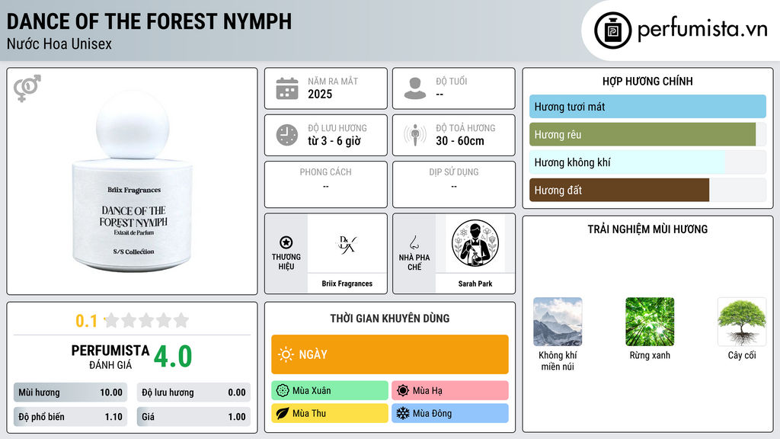This screenshot has height=439, width=780.
Task: Click the nose icon above Nhà pha chế
Action: 414,242
